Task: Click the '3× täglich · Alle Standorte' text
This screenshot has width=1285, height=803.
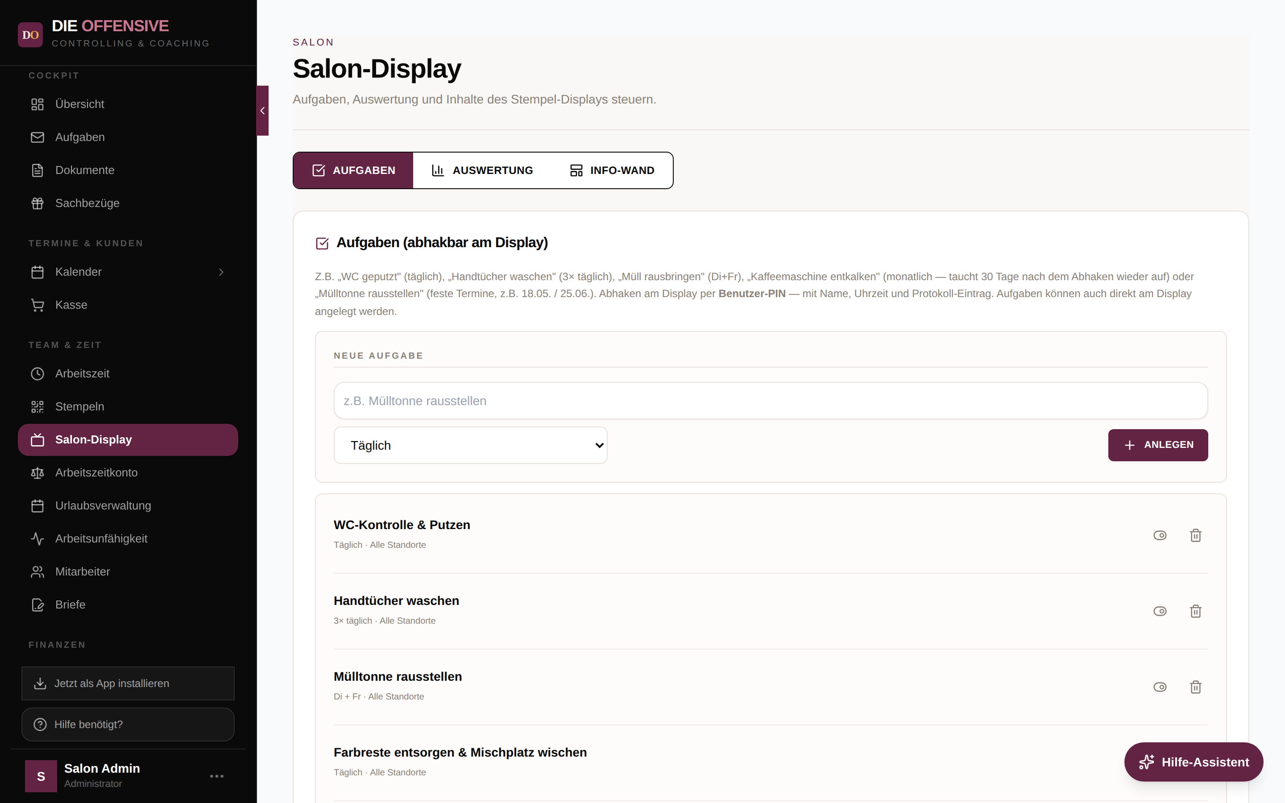Action: pos(385,621)
